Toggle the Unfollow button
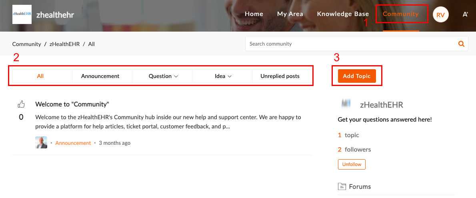Screen dimensions: 476x198 (352, 164)
